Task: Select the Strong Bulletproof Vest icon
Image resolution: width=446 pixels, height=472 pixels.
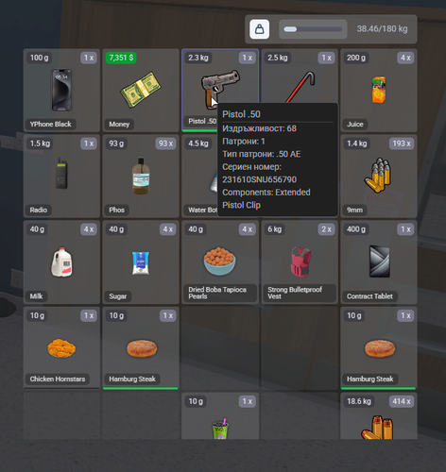Action: (x=300, y=261)
